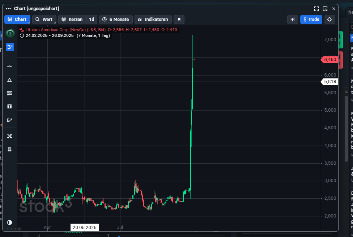Viewport: 353px width, 237px height.
Task: Open the Kerzen chart type dropdown
Action: pos(72,20)
